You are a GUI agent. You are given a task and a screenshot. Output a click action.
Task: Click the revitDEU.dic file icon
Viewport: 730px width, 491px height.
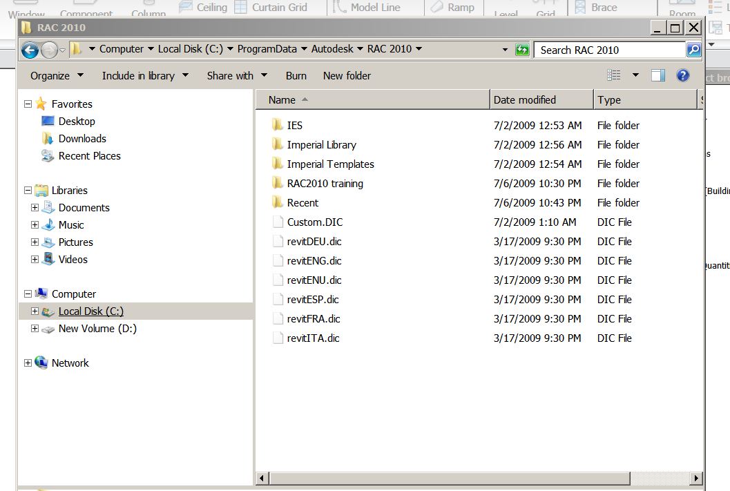278,241
